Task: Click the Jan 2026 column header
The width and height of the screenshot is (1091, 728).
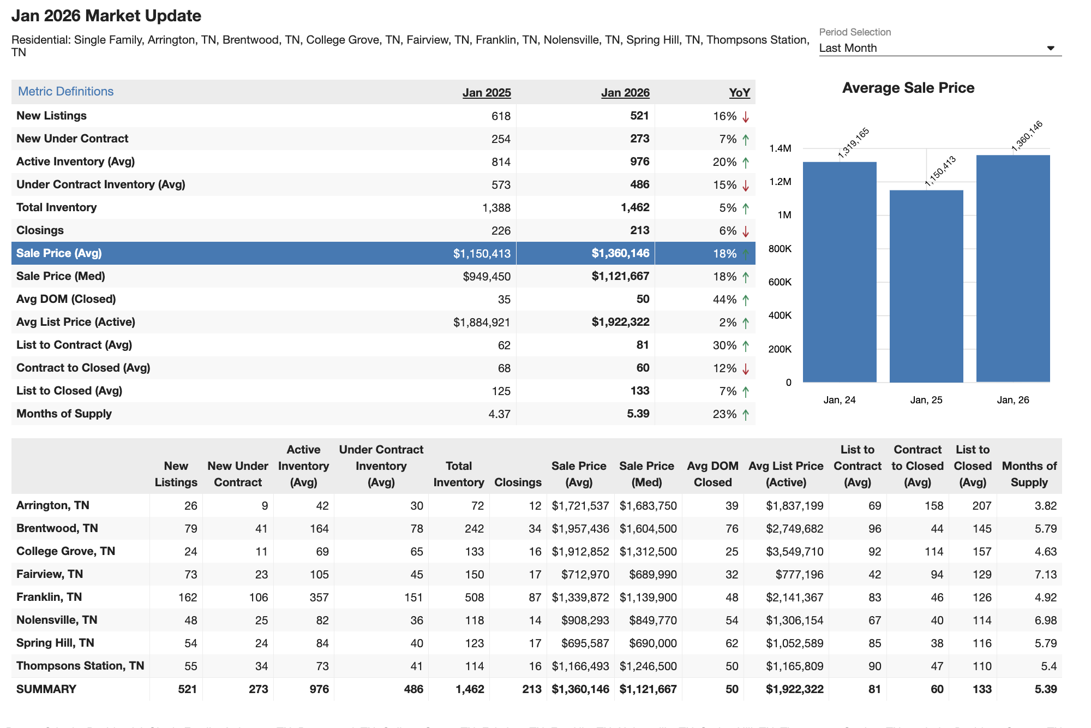Action: pos(625,93)
